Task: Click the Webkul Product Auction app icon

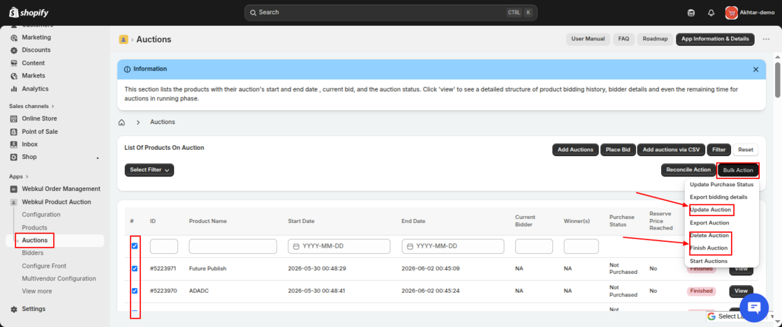Action: tap(13, 202)
